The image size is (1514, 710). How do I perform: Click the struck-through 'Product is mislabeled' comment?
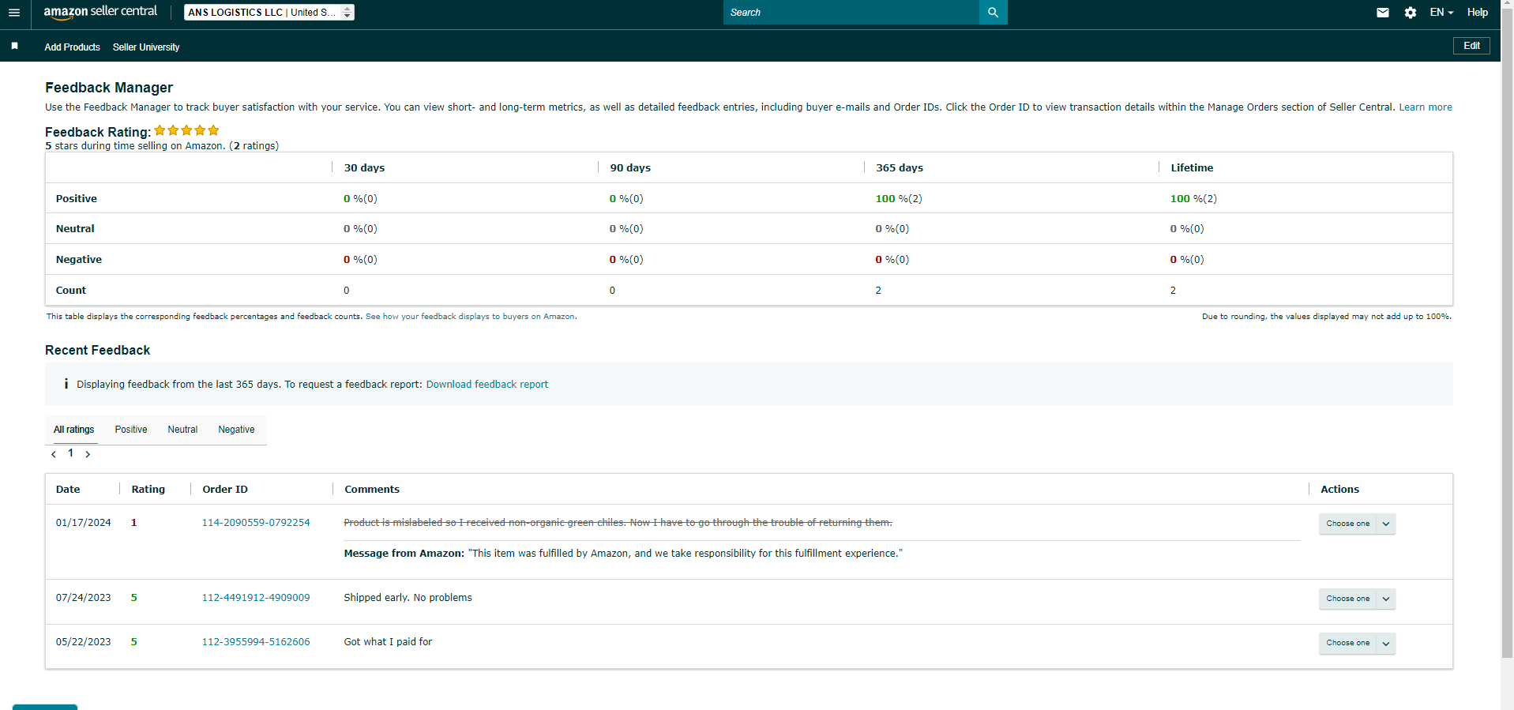(x=618, y=523)
